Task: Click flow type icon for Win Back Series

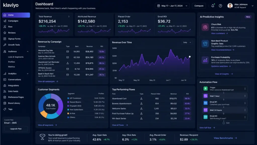Action: coord(141,118)
